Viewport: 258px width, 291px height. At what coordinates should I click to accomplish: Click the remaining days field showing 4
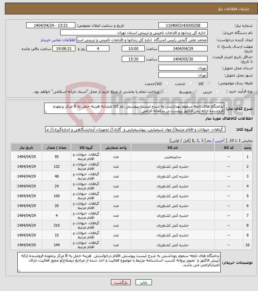click(x=98, y=49)
